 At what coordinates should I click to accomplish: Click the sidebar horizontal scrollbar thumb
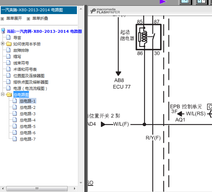point(37,188)
